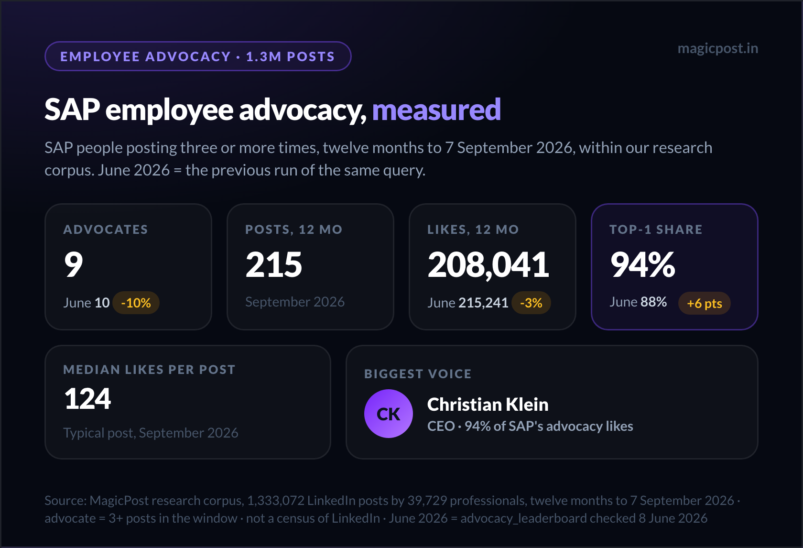This screenshot has height=548, width=803.
Task: Click the median value 124
Action: [x=87, y=399]
